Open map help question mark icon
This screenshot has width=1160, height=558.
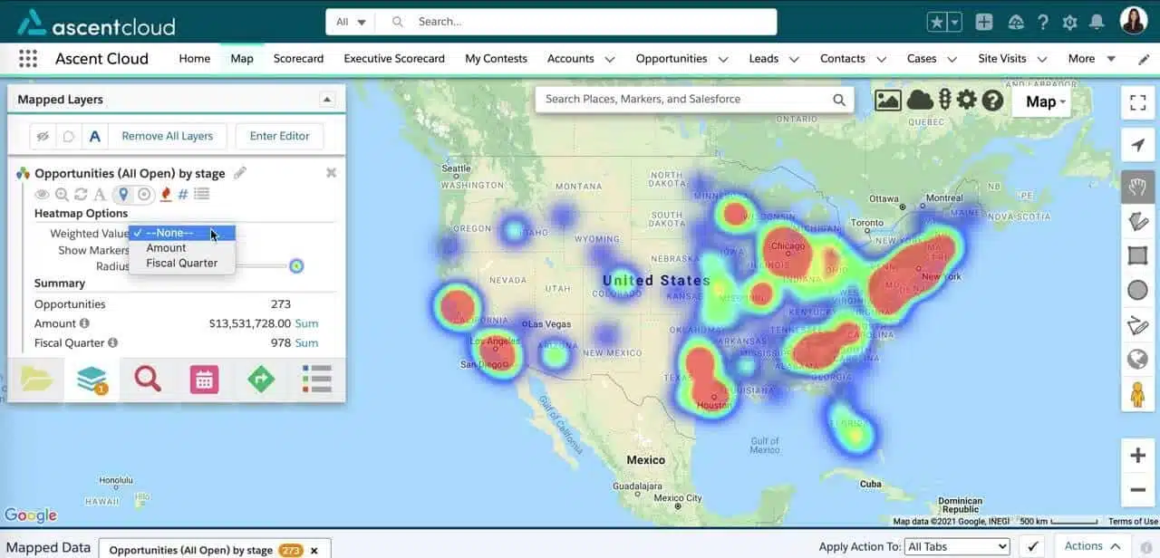[992, 101]
